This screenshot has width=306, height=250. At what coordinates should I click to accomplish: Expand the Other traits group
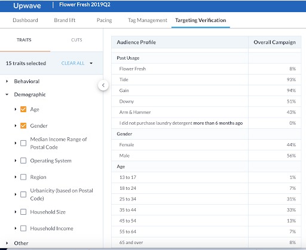coord(7,243)
